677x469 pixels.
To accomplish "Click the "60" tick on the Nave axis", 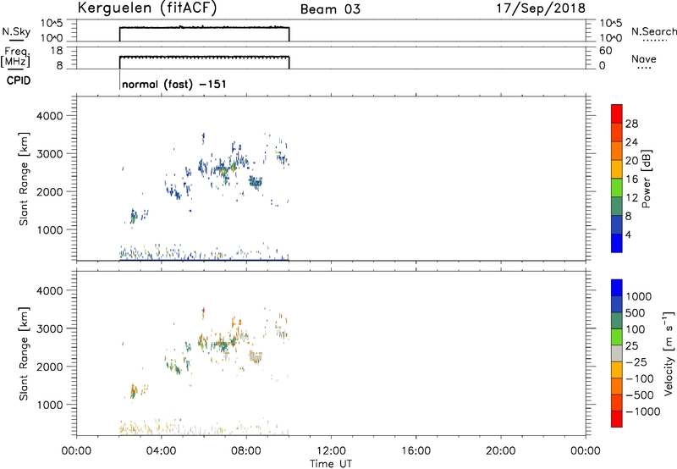I will click(x=605, y=51).
